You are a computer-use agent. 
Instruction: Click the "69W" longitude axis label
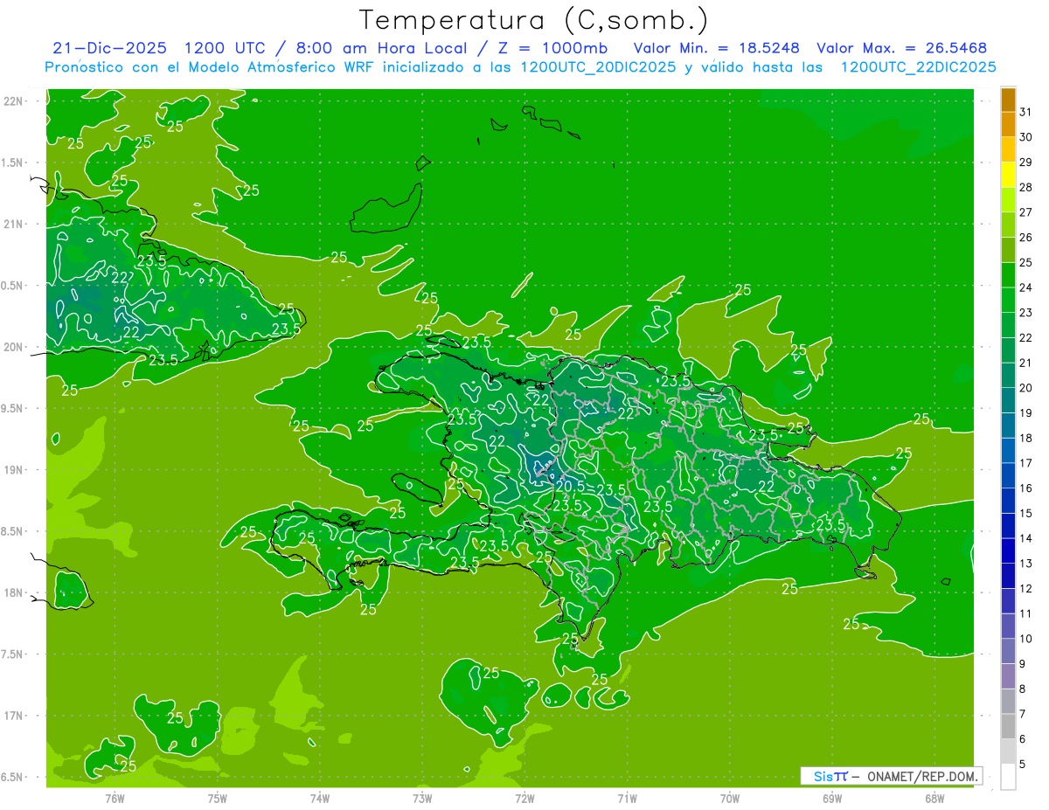point(832,798)
